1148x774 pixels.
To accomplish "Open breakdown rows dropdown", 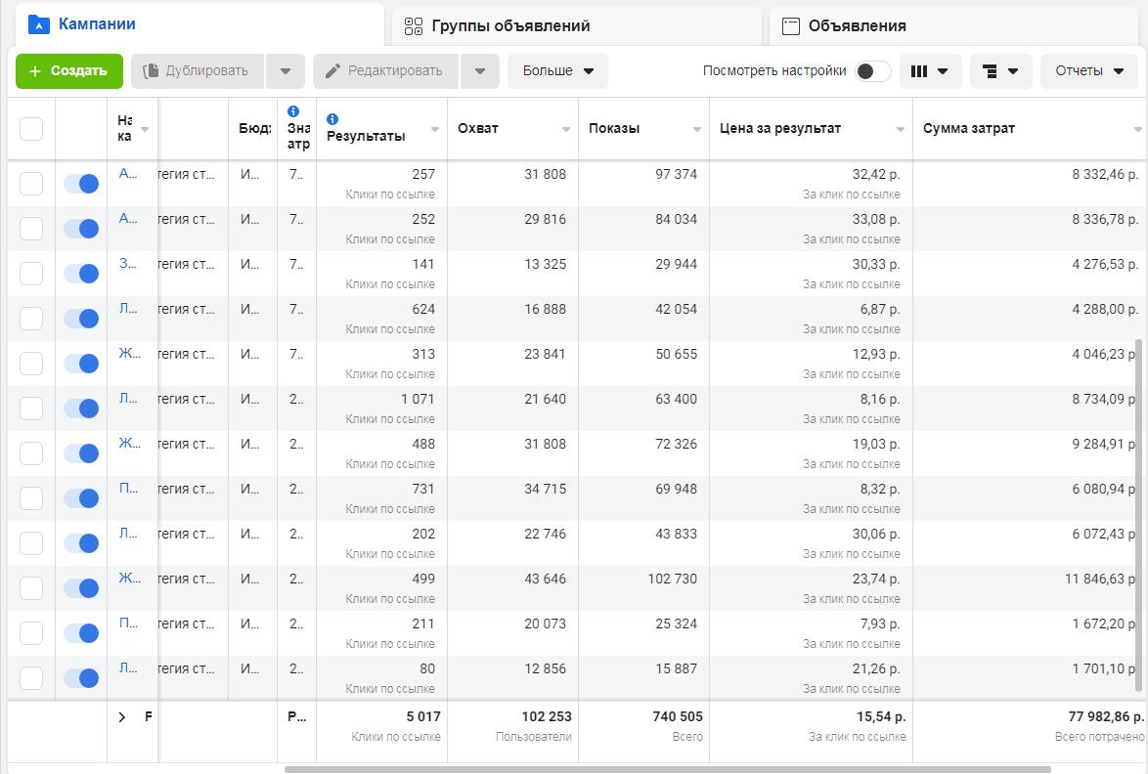I will click(x=1001, y=71).
